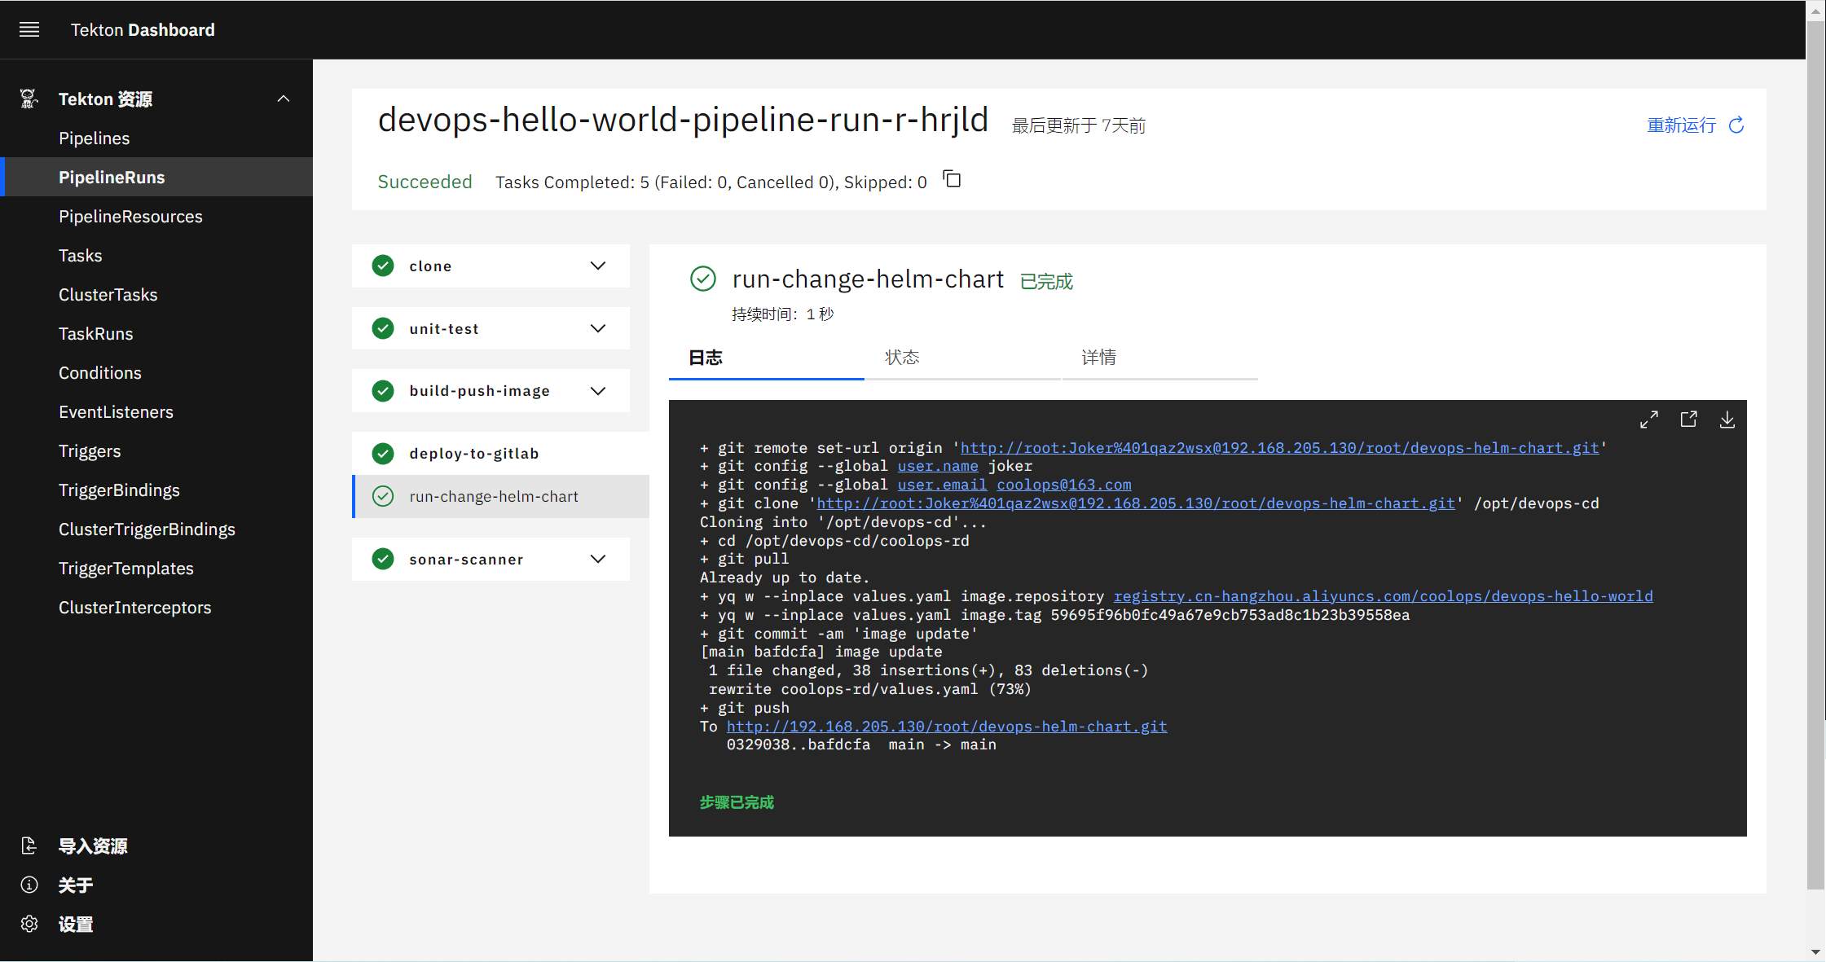
Task: Collapse the Tekton resources section
Action: pos(284,99)
